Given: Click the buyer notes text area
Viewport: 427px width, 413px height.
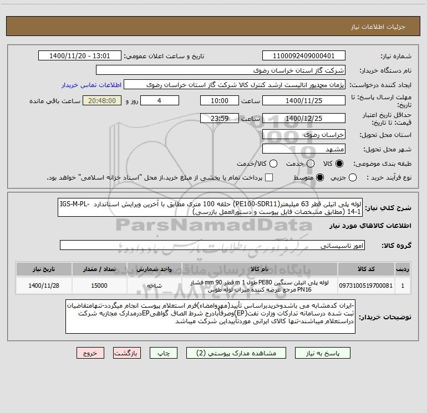Looking at the screenshot, I should tap(210, 317).
